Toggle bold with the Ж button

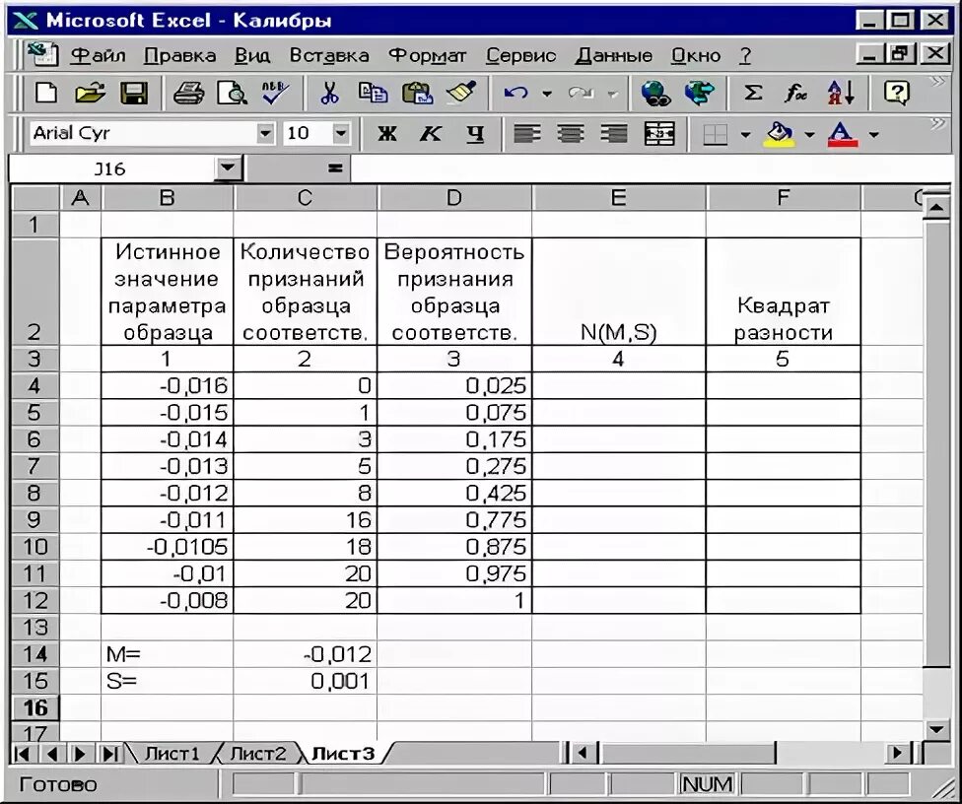pos(387,133)
